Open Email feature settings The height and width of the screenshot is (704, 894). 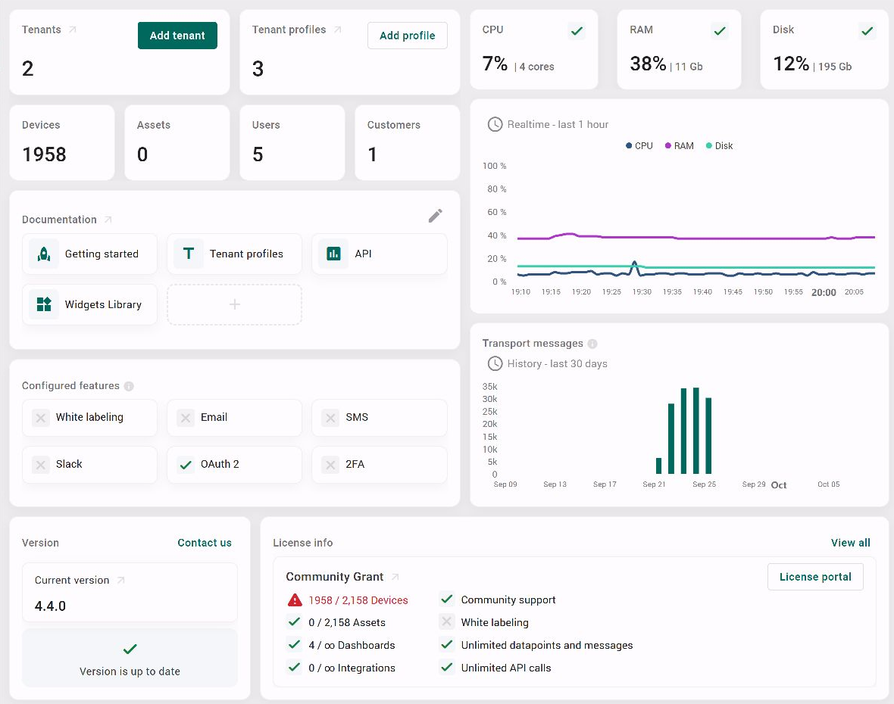pos(234,418)
